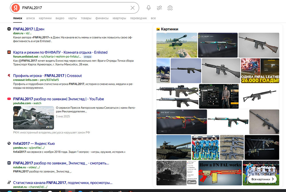Open the How a FN FAL works image
The image size is (286, 192).
click(220, 173)
